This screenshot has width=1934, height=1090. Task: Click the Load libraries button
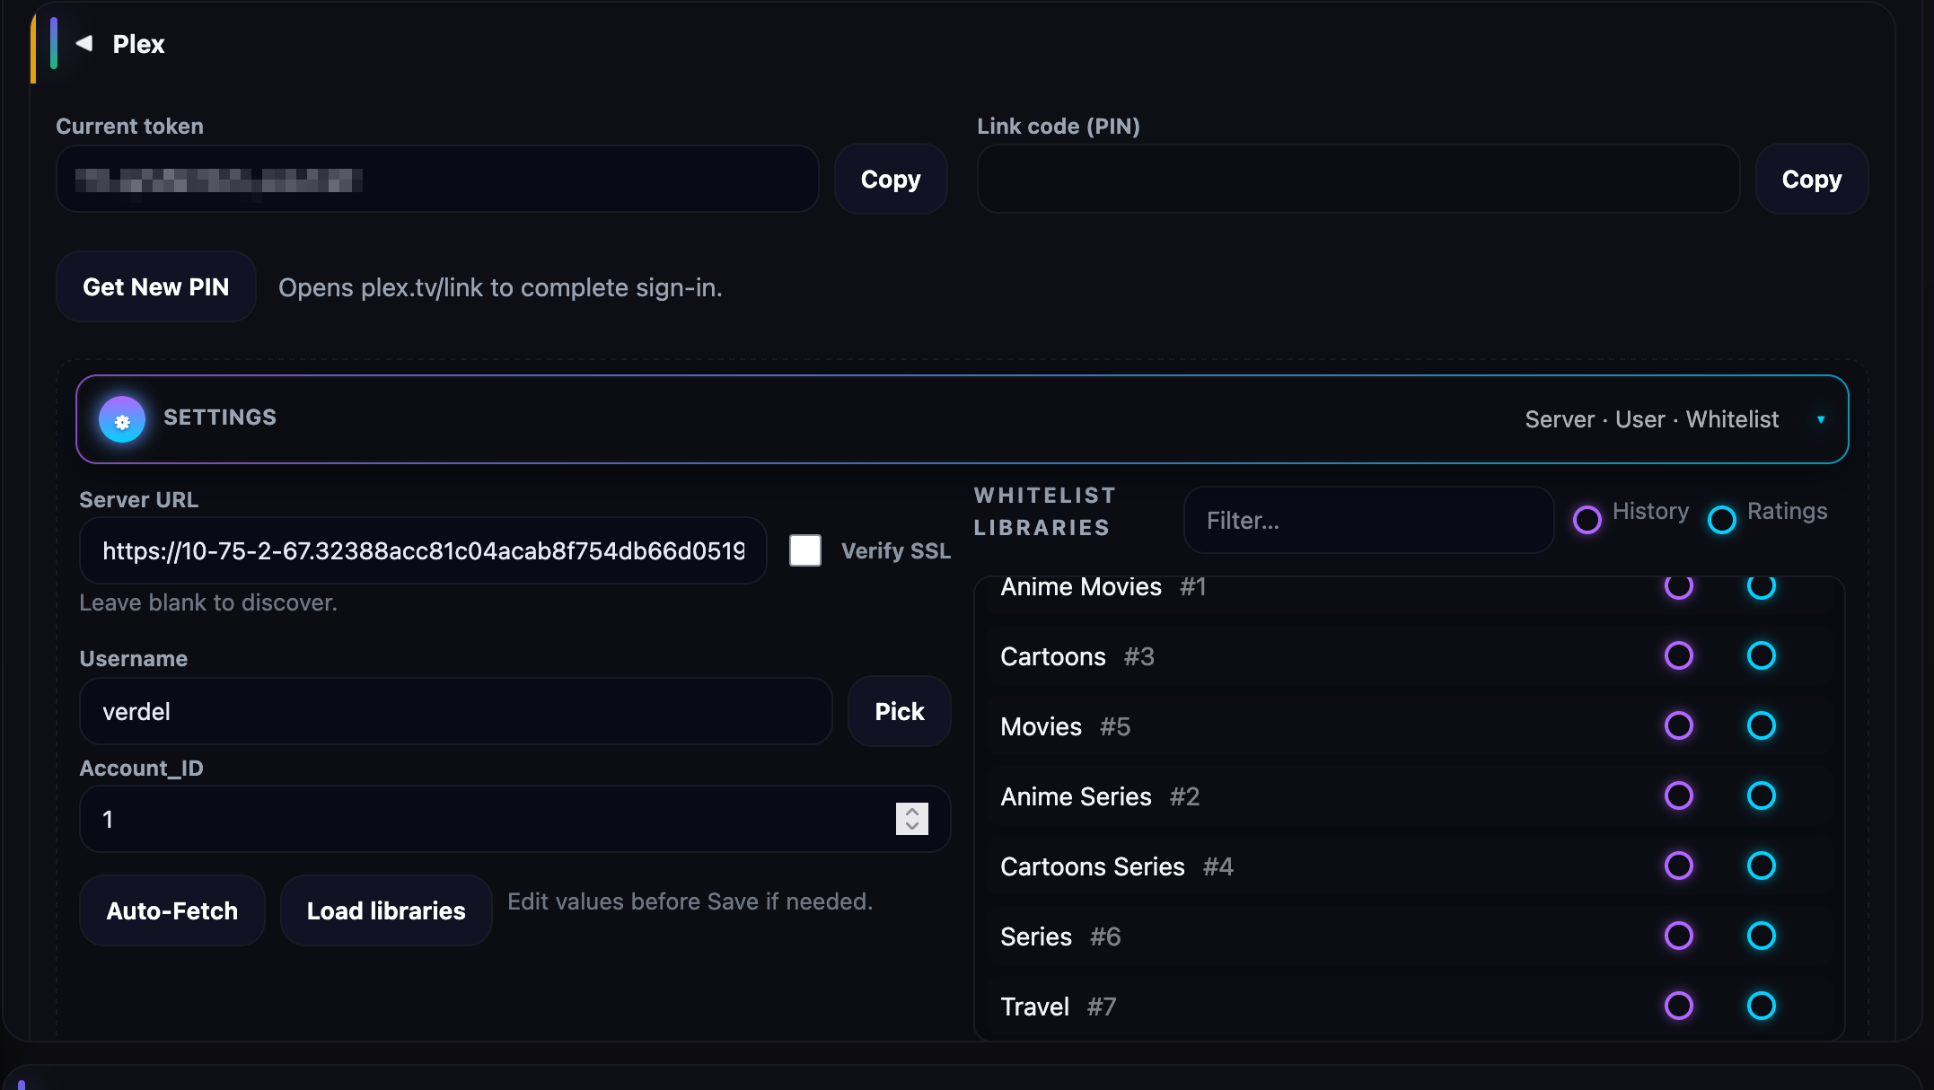pyautogui.click(x=386, y=910)
